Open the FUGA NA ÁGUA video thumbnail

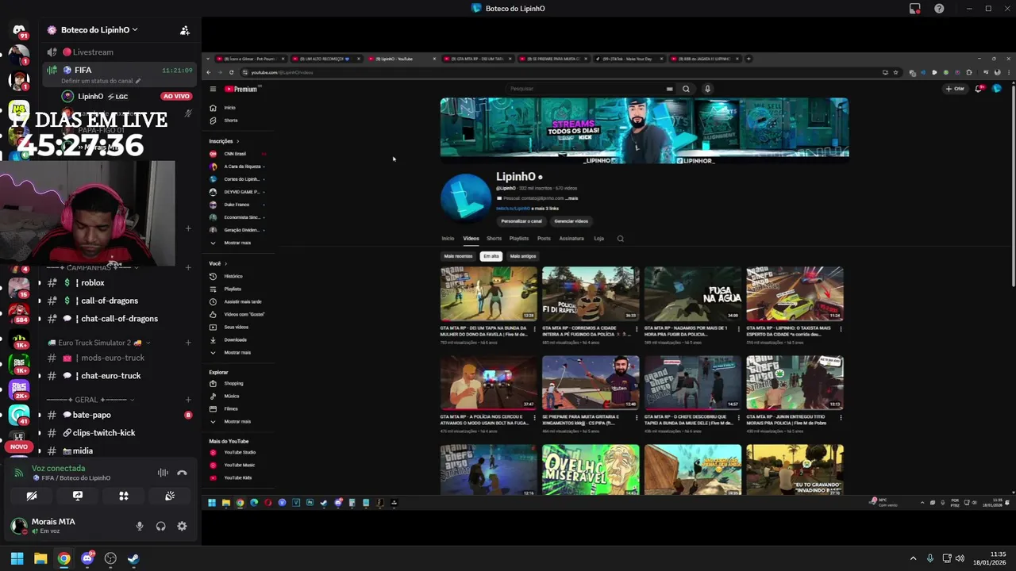coord(693,293)
